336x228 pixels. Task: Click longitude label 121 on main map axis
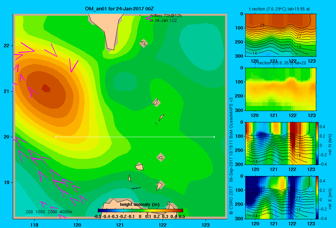[x=120, y=225]
